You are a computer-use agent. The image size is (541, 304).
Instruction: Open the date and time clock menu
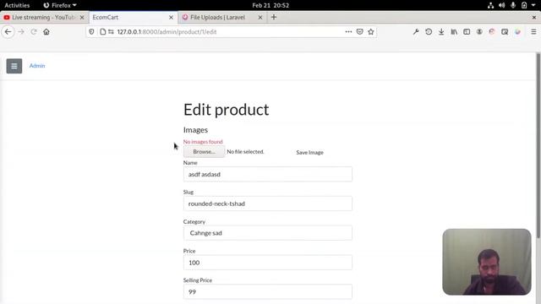(270, 5)
